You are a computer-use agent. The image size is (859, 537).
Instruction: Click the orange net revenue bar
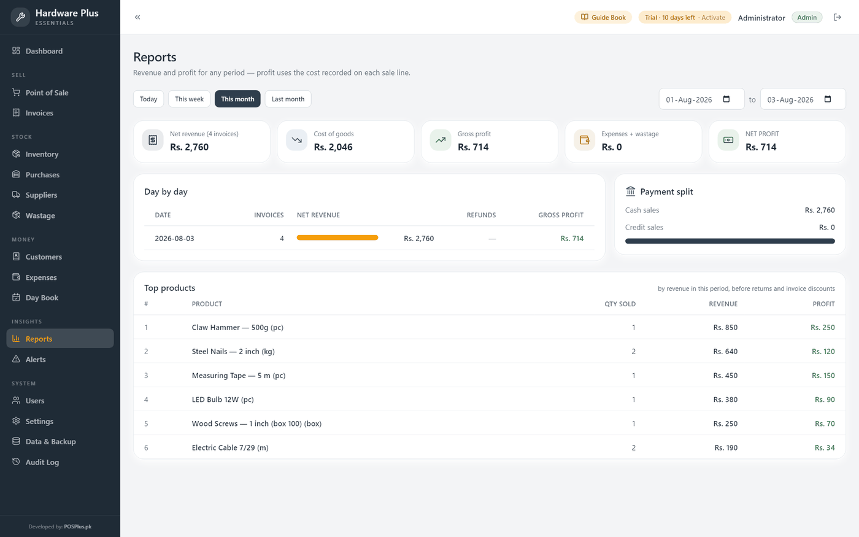tap(337, 238)
